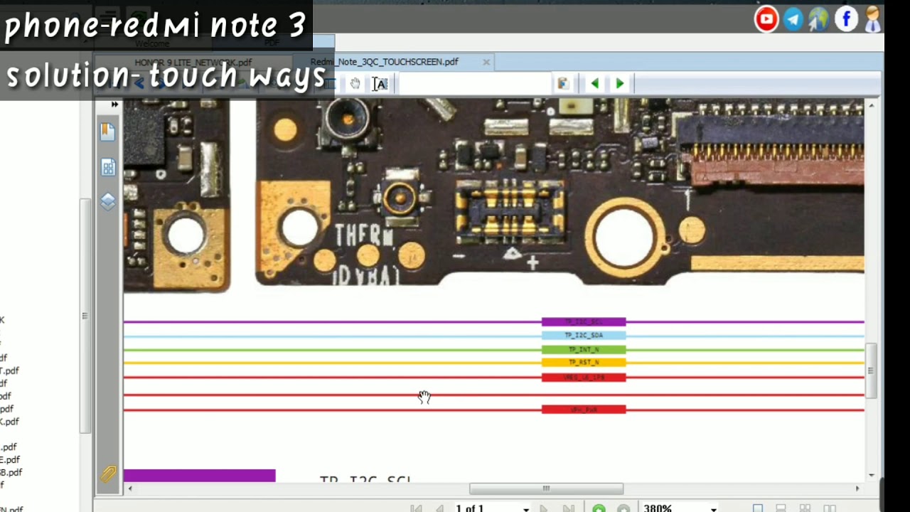Click the light blue TP_I2C_SDA signal label

584,336
